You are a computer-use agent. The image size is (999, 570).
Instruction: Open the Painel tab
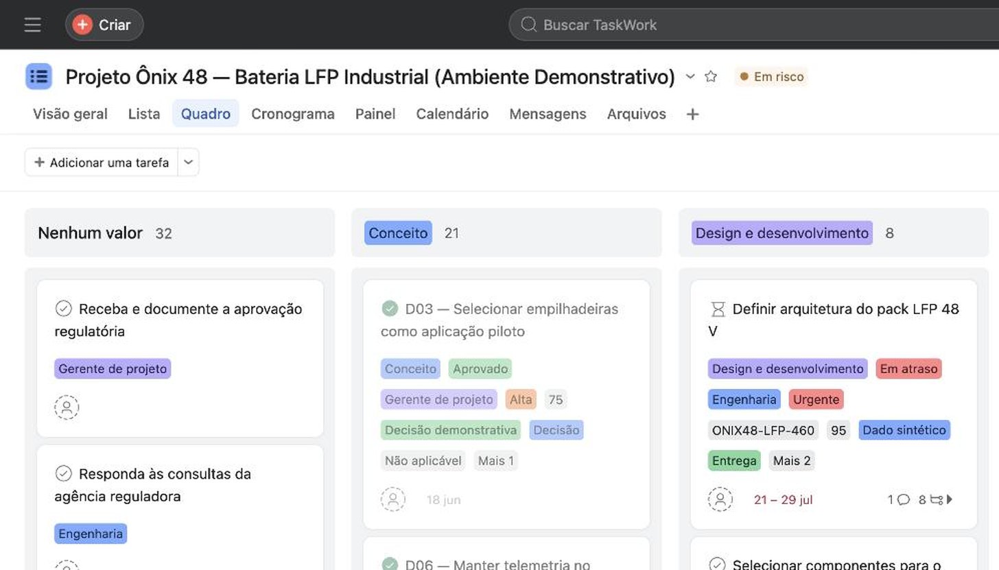coord(375,114)
